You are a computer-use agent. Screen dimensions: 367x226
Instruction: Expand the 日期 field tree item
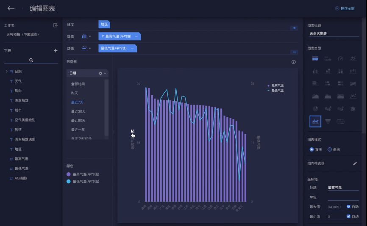(x=6, y=71)
